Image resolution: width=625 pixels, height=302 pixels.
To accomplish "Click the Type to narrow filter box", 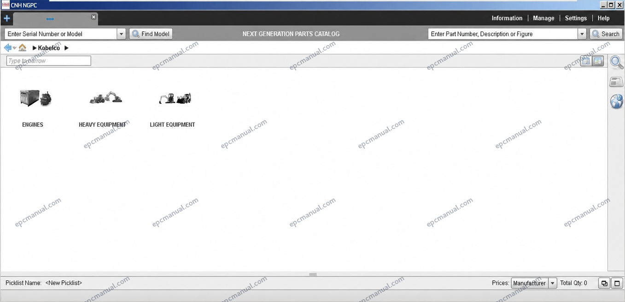I will tap(49, 61).
